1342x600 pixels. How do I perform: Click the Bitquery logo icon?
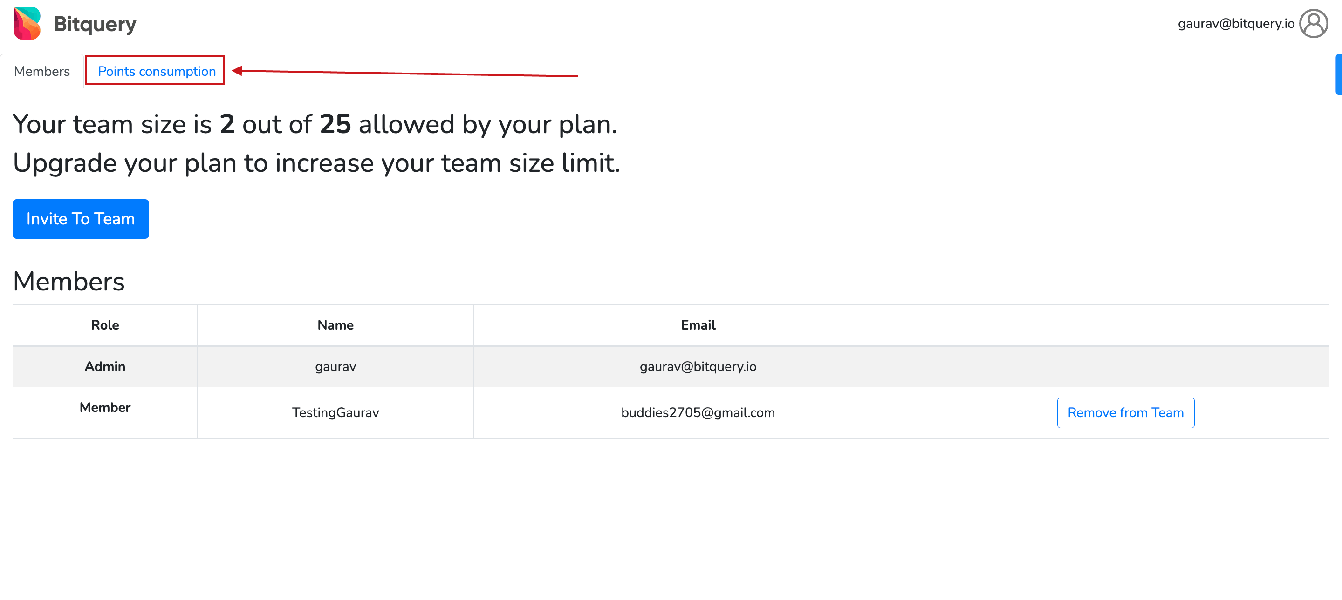27,23
